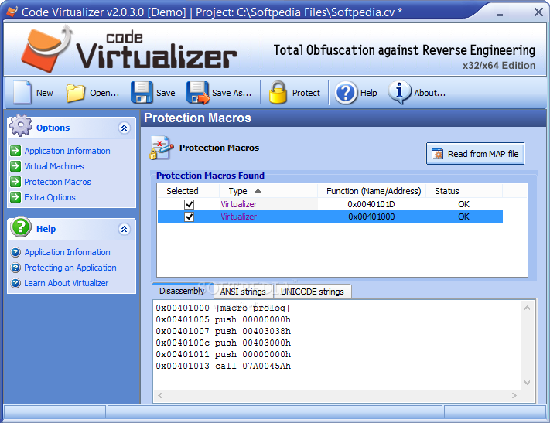Uncheck the macro at address 0x0040101D
Screen dimensions: 550x423
tap(189, 204)
